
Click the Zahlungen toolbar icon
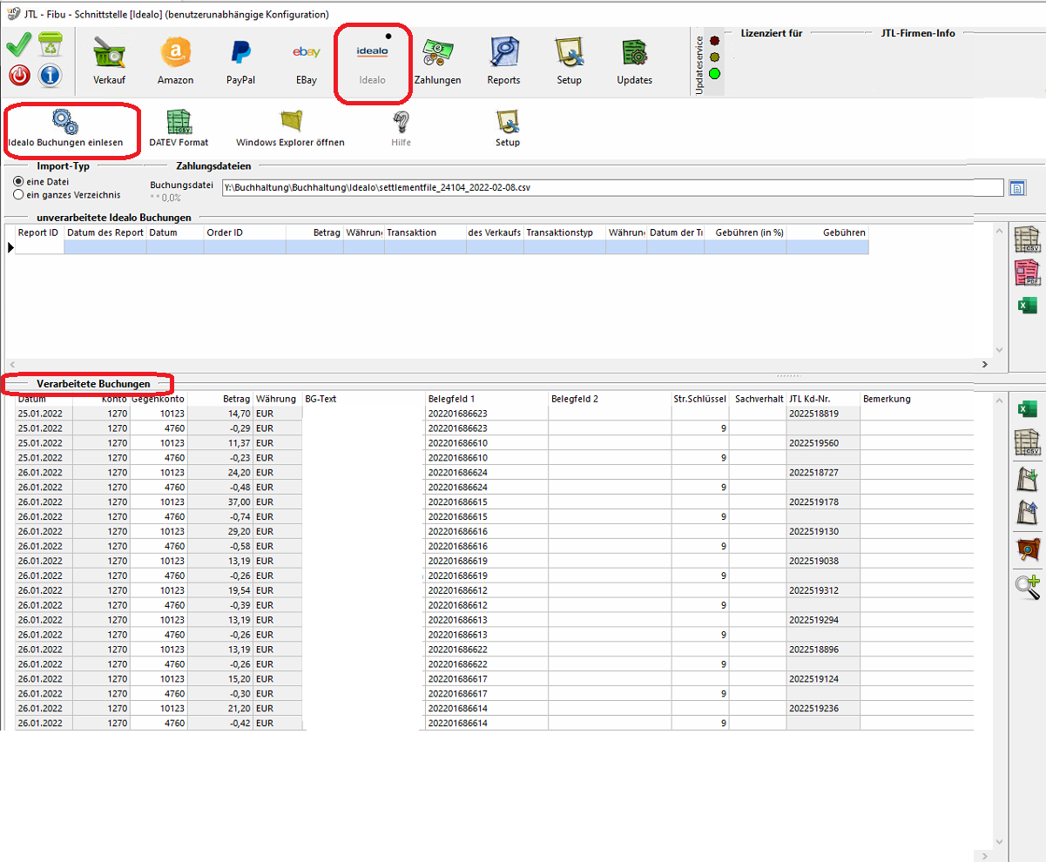click(x=437, y=61)
